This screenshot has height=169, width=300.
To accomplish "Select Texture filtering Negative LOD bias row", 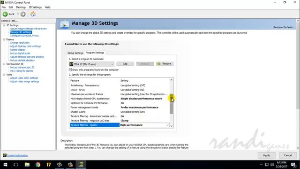I will (x=120, y=121).
